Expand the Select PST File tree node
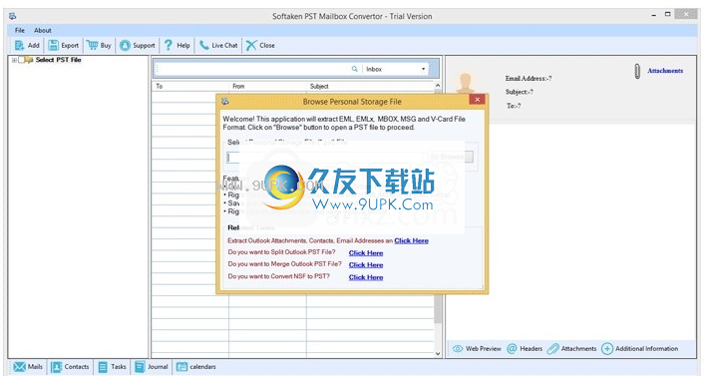Screen dimensions: 704x376 [14, 60]
